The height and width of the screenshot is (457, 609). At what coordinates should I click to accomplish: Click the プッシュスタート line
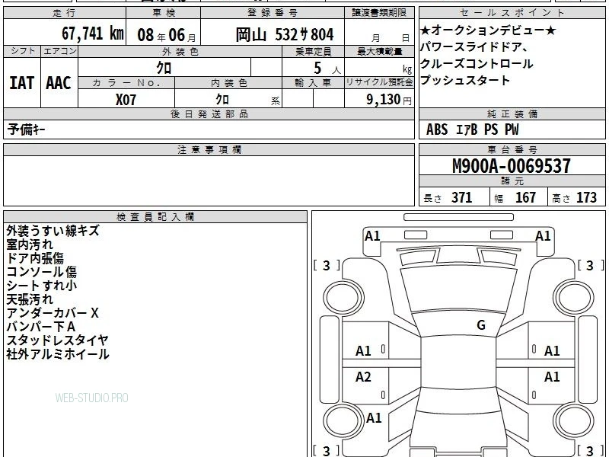[465, 81]
